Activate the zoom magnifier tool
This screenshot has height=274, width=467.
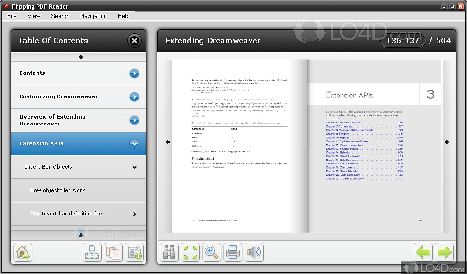211,252
